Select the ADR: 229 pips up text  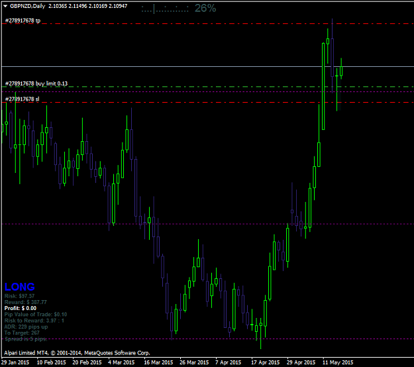(26, 327)
